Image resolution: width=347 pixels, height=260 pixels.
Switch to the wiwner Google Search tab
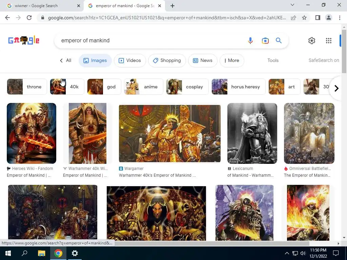click(x=42, y=6)
